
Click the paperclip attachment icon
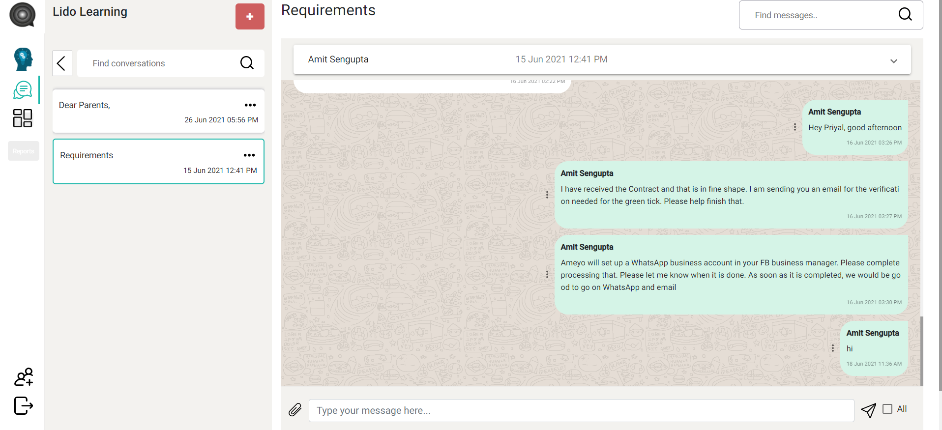[x=295, y=410]
